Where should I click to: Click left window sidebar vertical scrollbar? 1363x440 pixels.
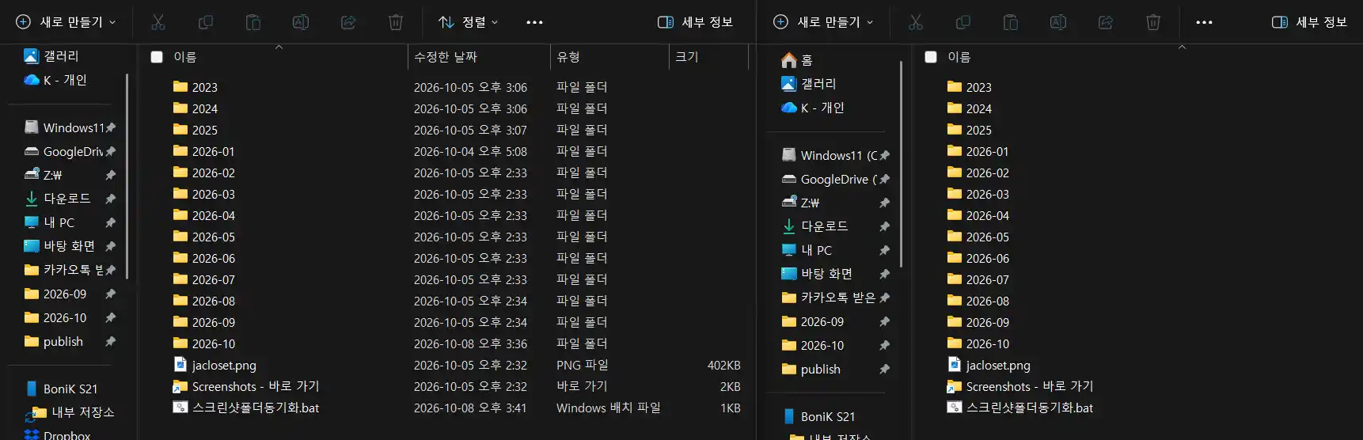pos(127,176)
